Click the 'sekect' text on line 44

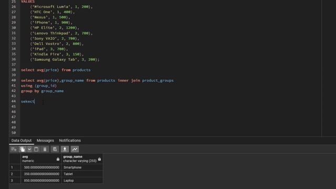[28, 101]
